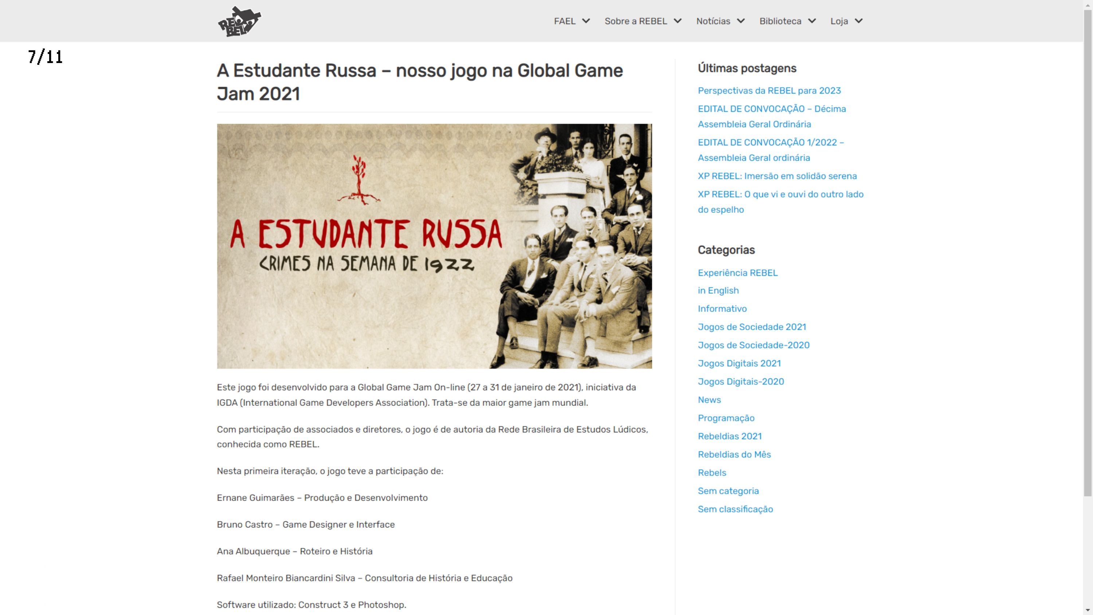The height and width of the screenshot is (615, 1093).
Task: Click the line 'Bruno Castro – Game Designer e Interface'
Action: pyautogui.click(x=306, y=524)
